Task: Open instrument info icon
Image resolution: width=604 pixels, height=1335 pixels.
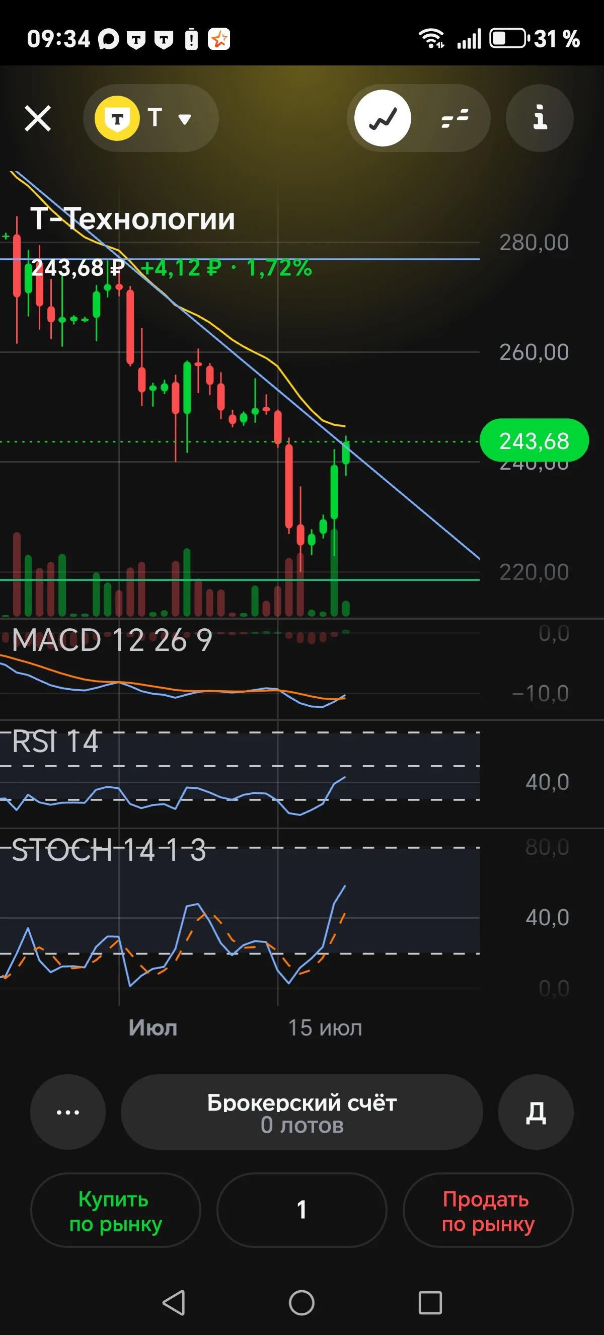Action: (540, 118)
